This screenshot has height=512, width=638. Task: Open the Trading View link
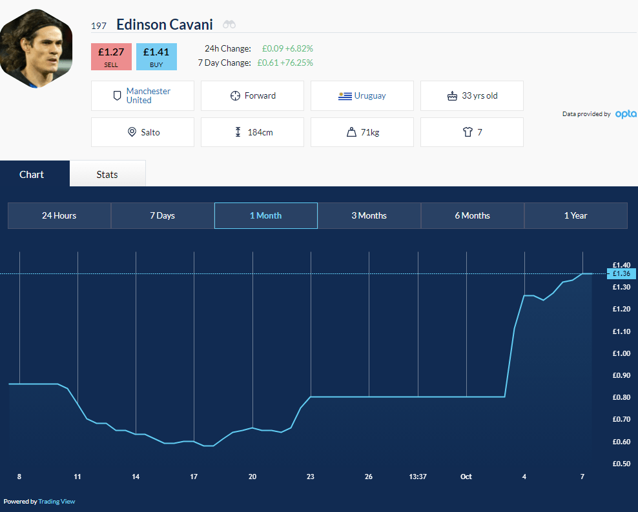(57, 502)
